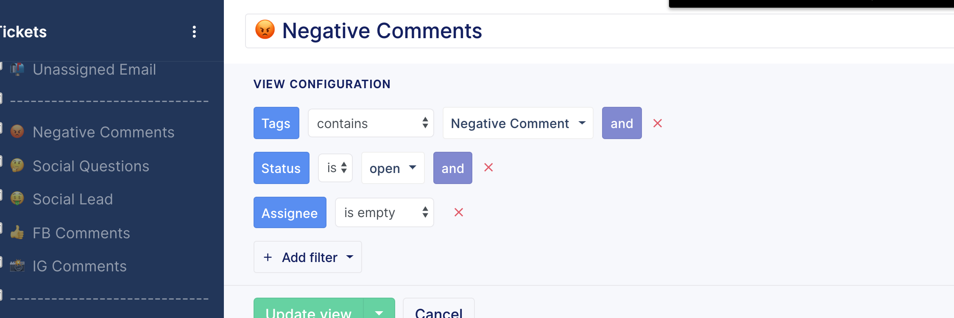The height and width of the screenshot is (318, 954).
Task: Select the Social Lead view
Action: (73, 199)
